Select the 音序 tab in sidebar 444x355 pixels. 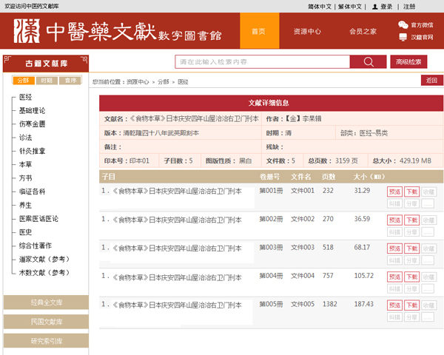(70, 80)
